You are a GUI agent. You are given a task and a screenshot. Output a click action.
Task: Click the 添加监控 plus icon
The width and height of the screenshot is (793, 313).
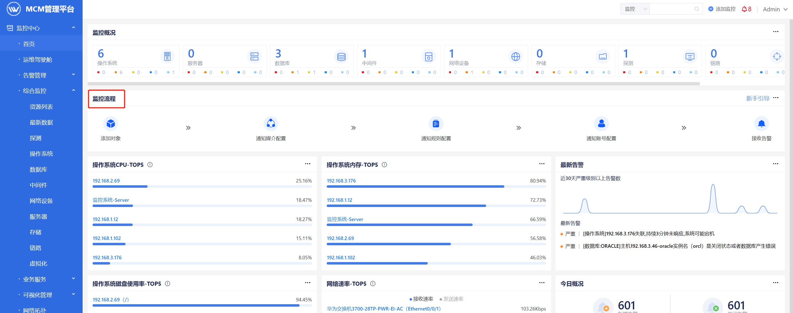pyautogui.click(x=711, y=9)
